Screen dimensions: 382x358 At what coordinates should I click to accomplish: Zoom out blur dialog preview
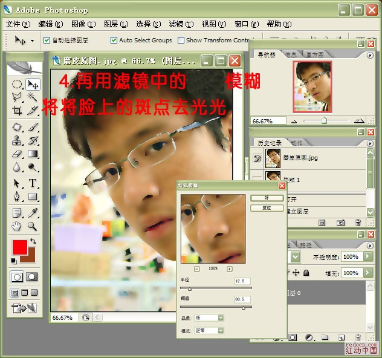[197, 269]
